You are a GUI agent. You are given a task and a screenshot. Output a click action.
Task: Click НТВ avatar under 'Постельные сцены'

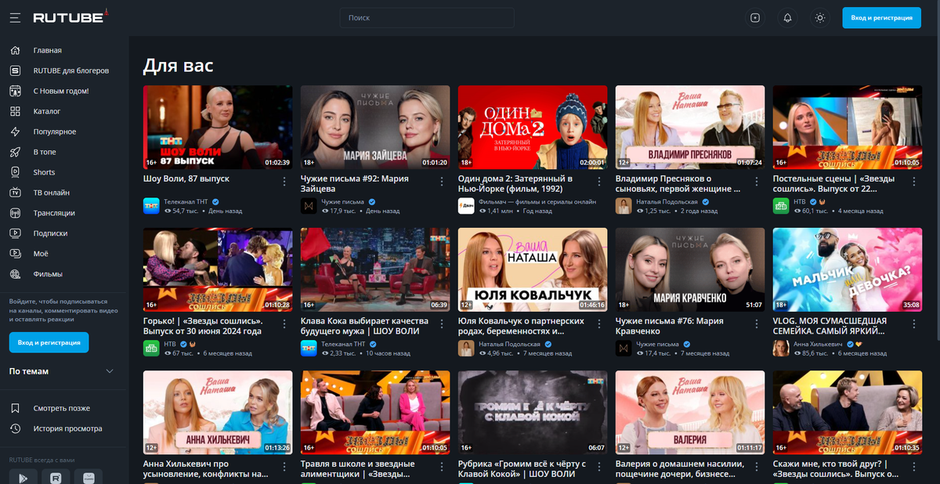[x=781, y=206]
